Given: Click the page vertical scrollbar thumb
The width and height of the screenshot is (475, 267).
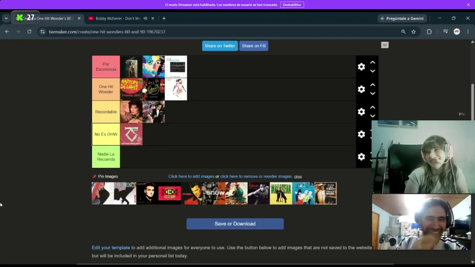Looking at the screenshot, I should click(x=472, y=102).
